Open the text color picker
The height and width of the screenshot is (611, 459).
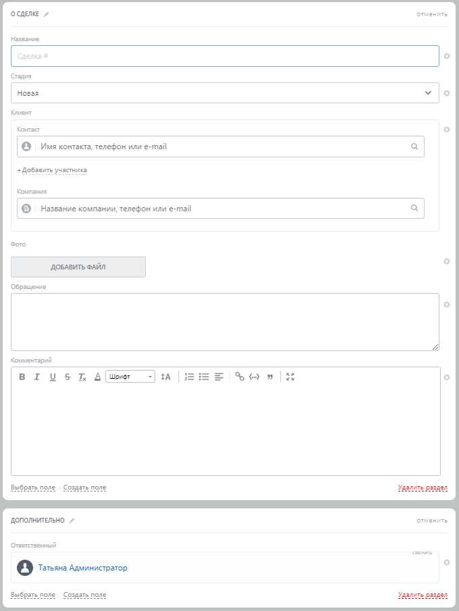[x=97, y=377]
